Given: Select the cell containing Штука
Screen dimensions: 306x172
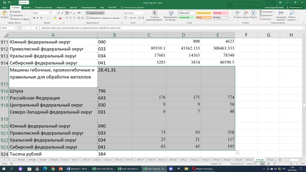Looking at the screenshot, I should [x=53, y=91].
